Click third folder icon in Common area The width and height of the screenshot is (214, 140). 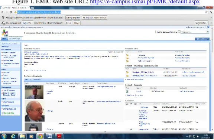pyautogui.click(x=127, y=61)
